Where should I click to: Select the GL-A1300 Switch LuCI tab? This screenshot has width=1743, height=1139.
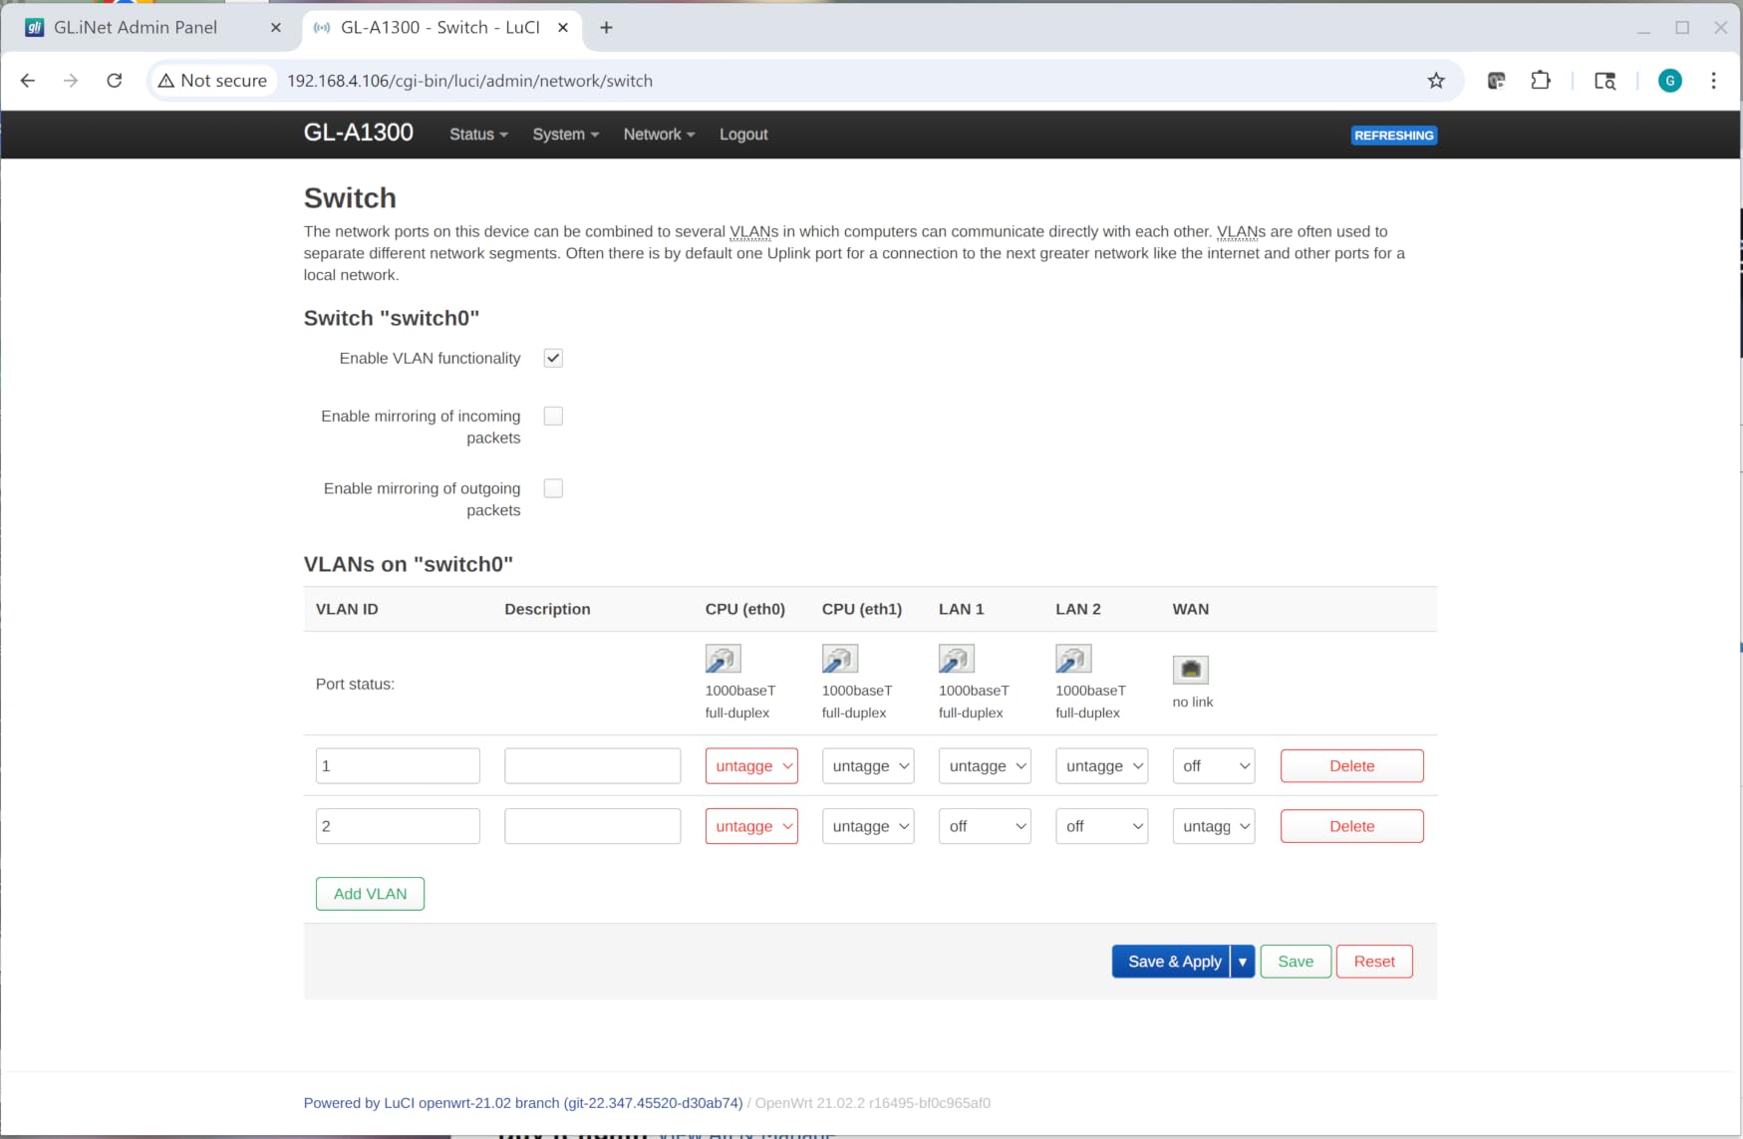coord(439,28)
